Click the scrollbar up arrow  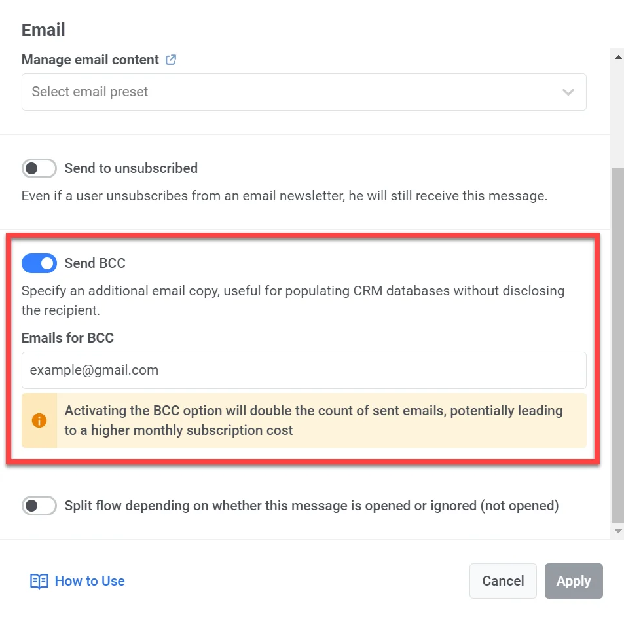click(x=617, y=57)
